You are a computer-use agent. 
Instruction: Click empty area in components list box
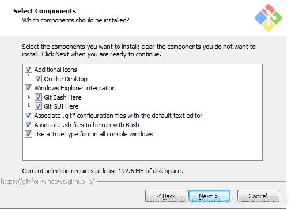click(142, 148)
